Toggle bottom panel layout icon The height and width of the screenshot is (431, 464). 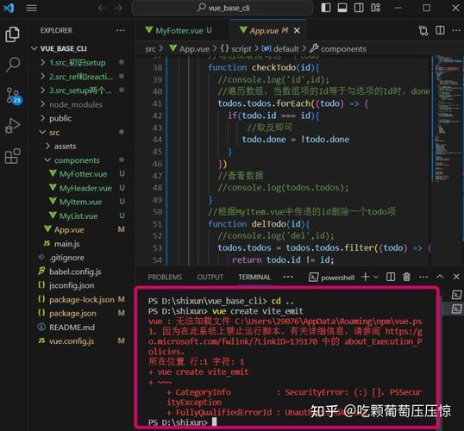tap(342, 8)
